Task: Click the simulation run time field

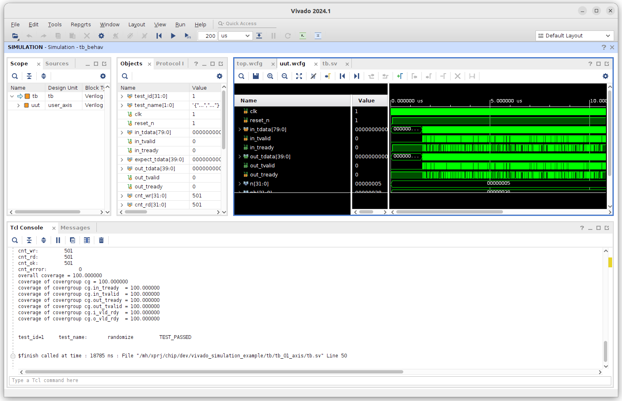Action: (208, 36)
